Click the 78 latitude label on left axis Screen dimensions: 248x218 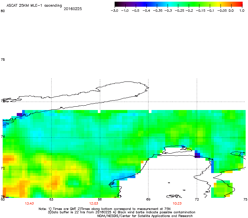click(3, 59)
